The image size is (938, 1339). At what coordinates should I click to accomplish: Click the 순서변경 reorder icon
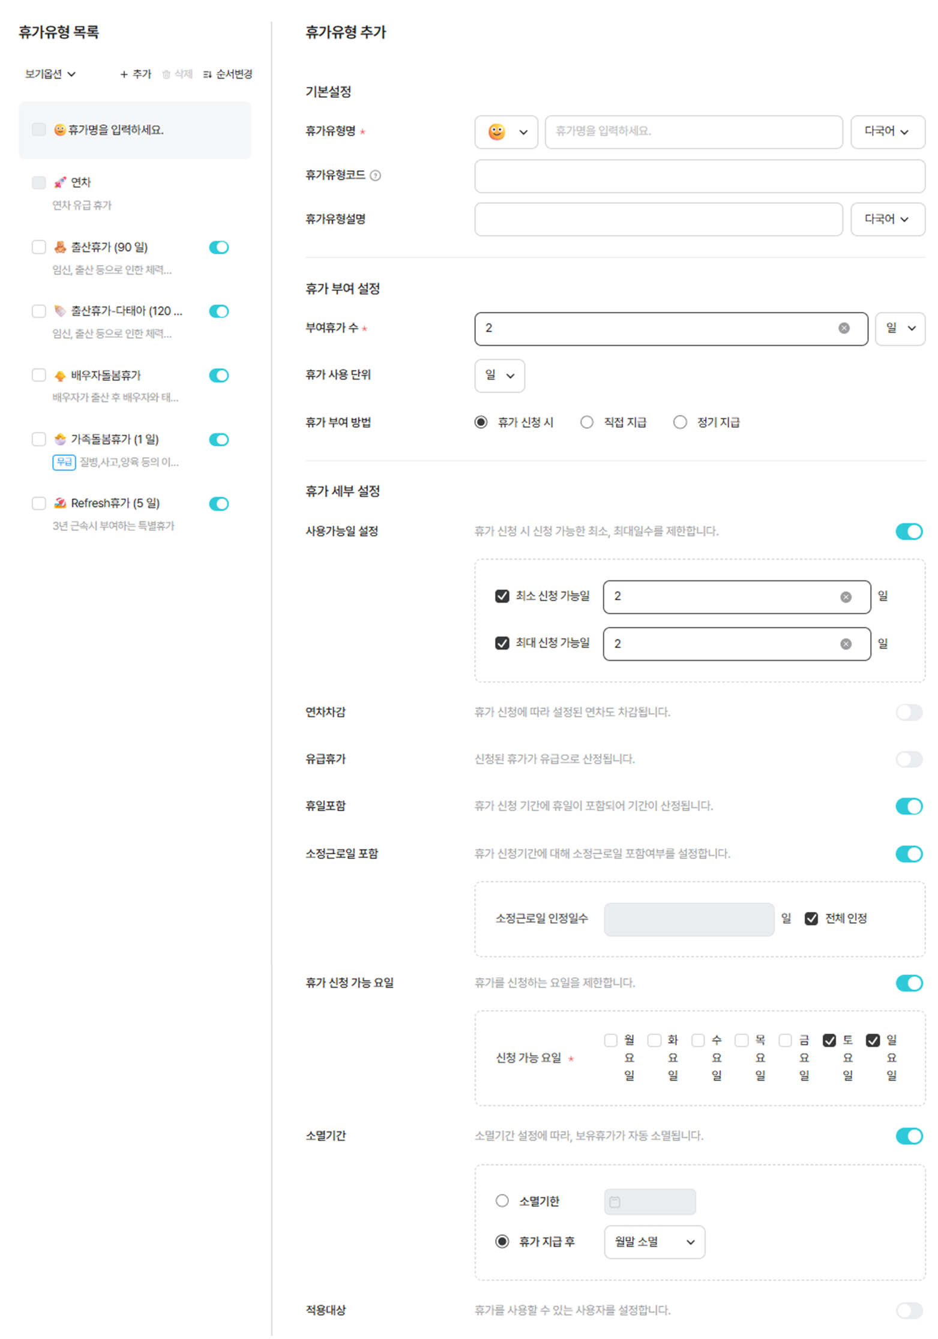coord(207,74)
